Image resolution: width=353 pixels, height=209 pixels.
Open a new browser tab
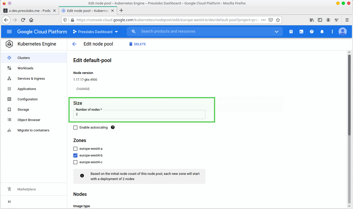pos(121,11)
